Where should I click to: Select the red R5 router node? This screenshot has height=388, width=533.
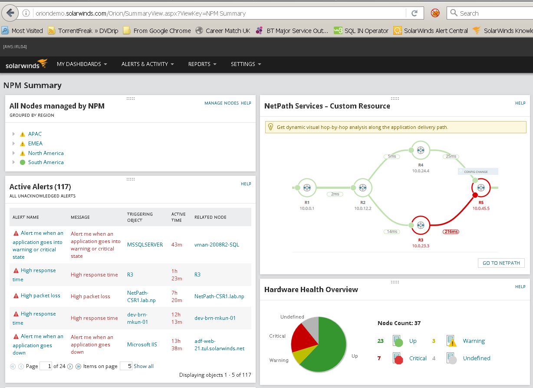(x=481, y=187)
